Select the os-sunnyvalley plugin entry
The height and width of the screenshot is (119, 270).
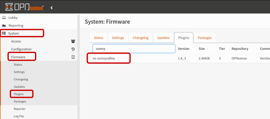click(106, 58)
